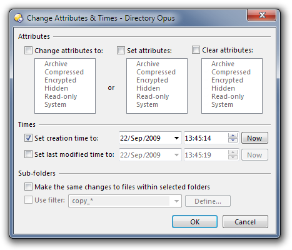Click the Define... filter button

208,201
